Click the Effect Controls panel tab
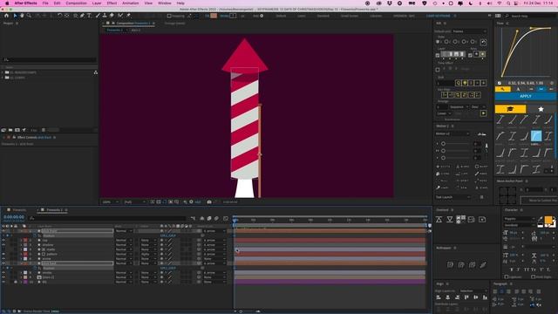The image size is (558, 314). (34, 138)
